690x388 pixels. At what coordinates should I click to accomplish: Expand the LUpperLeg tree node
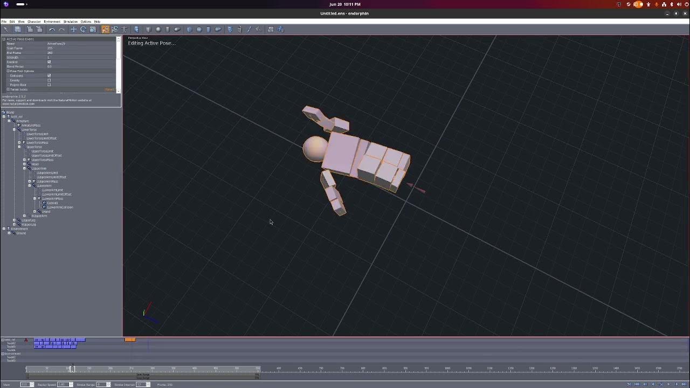pos(14,220)
